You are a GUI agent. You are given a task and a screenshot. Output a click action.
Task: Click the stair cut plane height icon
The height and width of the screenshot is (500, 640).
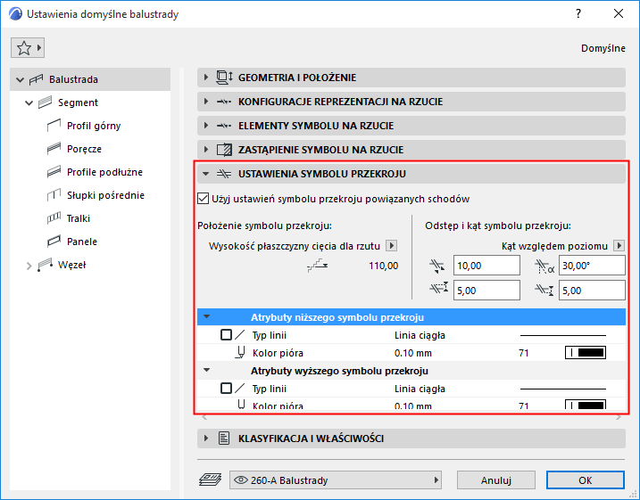318,266
